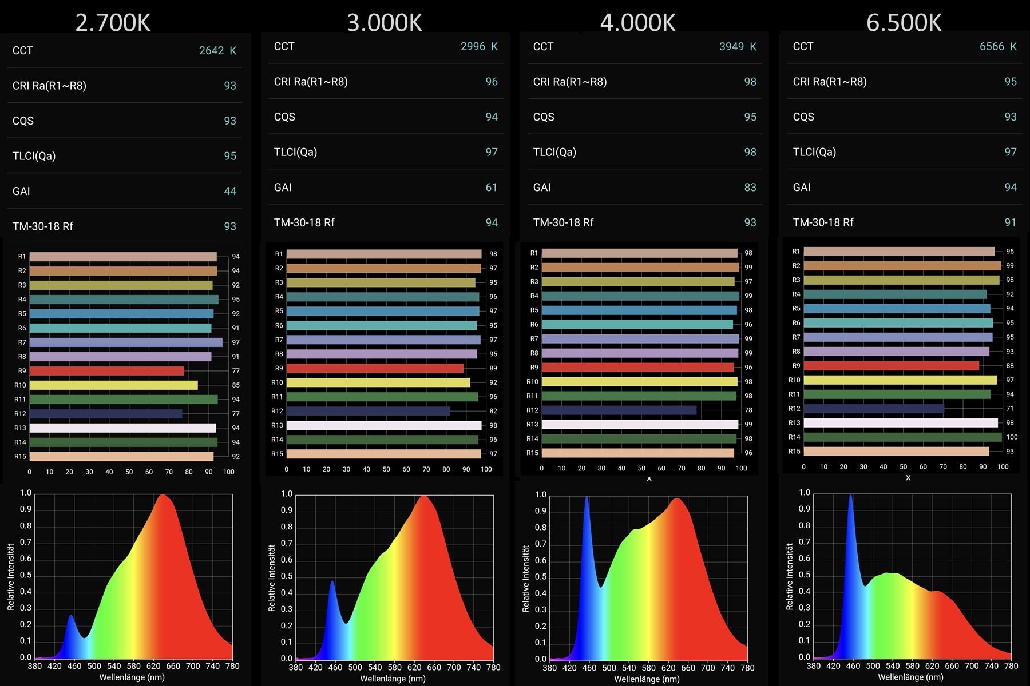Click the TM-30-18 Rf row showing 91
Image resolution: width=1030 pixels, height=686 pixels.
click(x=904, y=223)
